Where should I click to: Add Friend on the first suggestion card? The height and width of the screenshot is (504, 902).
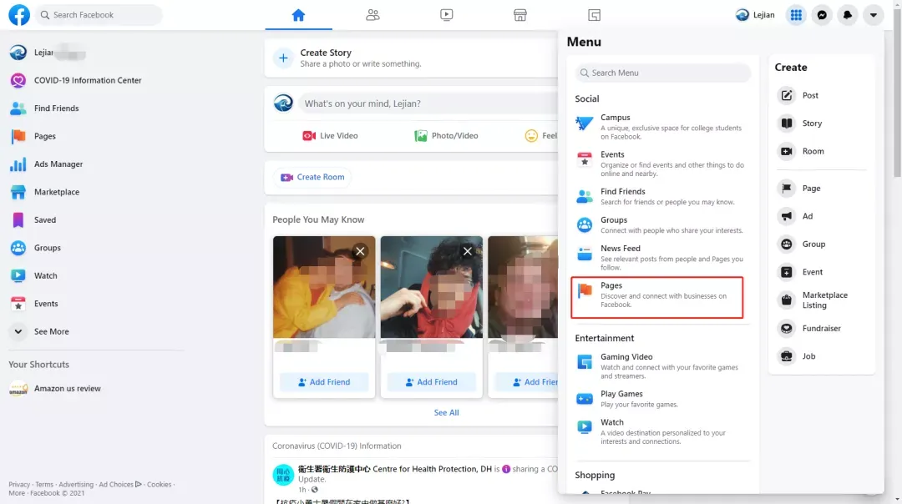[x=324, y=382]
